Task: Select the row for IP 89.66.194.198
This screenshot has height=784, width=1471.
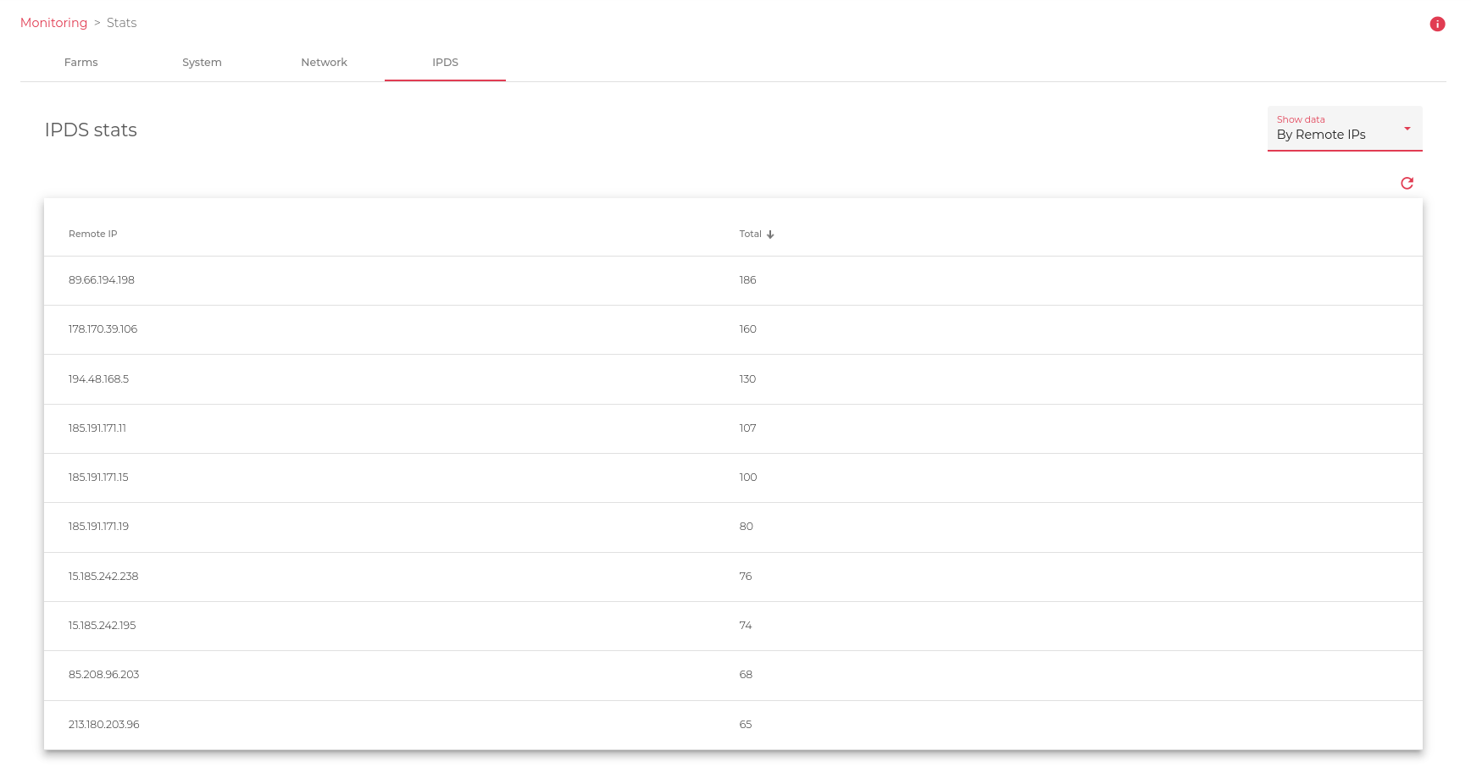Action: 102,280
